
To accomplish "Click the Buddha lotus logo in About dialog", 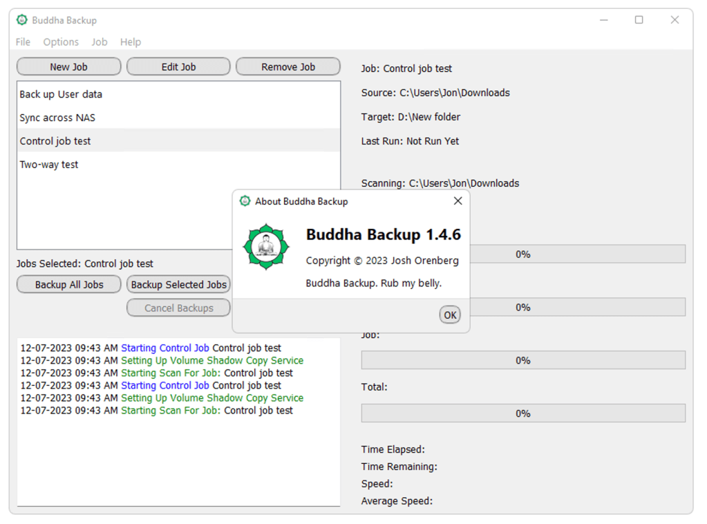I will pyautogui.click(x=266, y=247).
